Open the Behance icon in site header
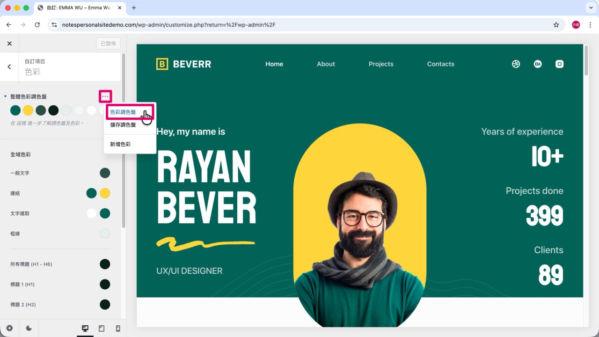 538,64
